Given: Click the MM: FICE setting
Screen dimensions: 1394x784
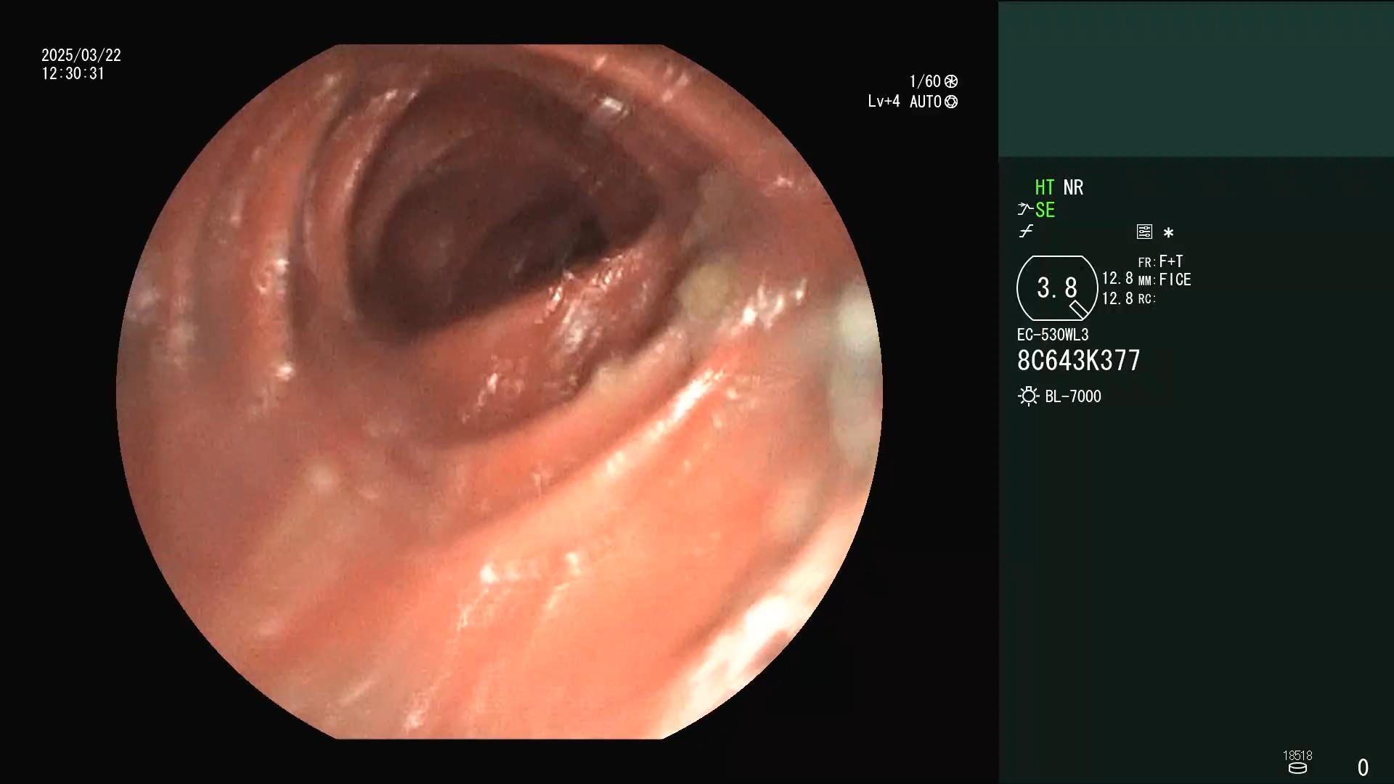Looking at the screenshot, I should [1165, 279].
